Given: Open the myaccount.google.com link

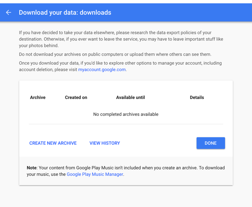Looking at the screenshot, I should tap(102, 69).
